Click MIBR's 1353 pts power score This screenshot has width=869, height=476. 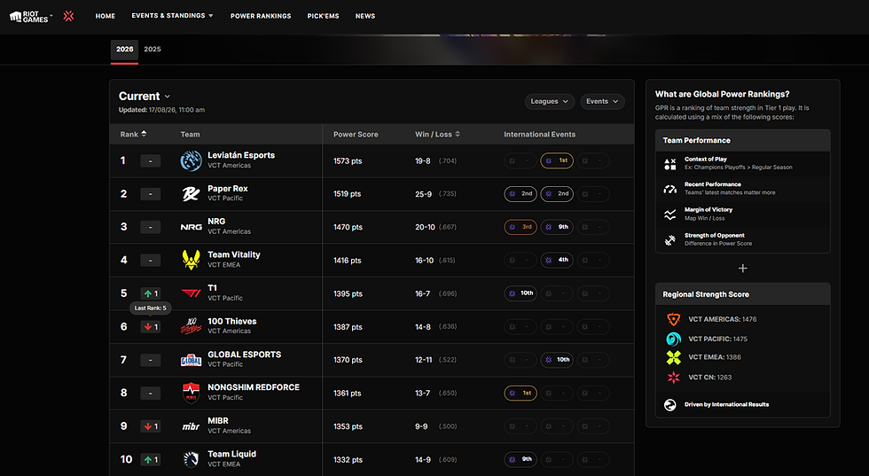pos(348,426)
